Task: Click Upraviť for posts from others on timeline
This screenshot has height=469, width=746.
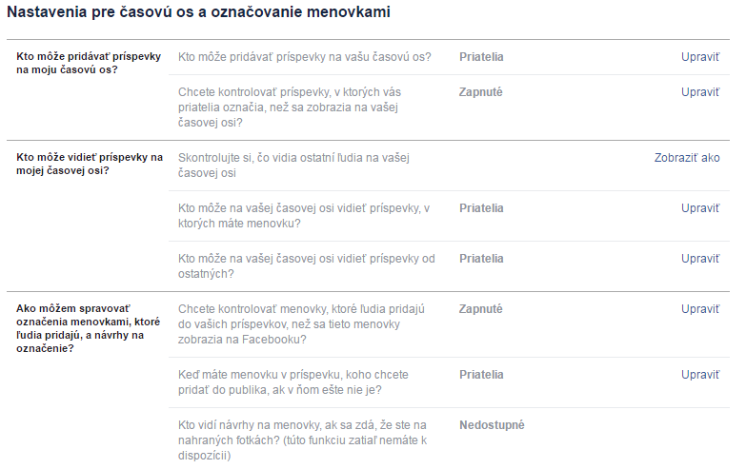Action: (700, 259)
